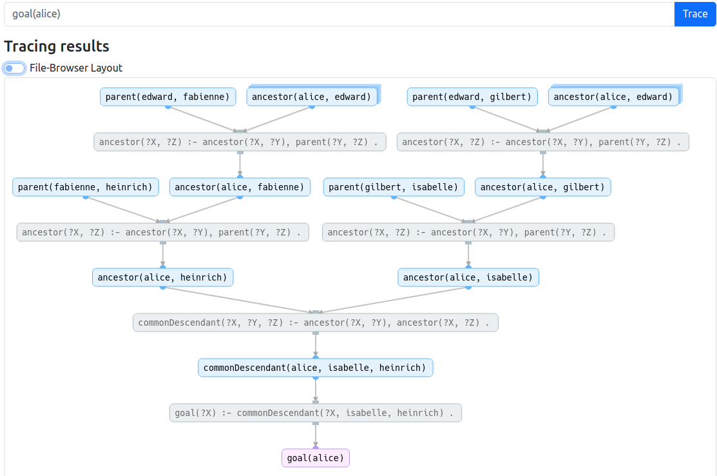
Task: Focus the goal(alice) query input field
Action: pos(339,14)
